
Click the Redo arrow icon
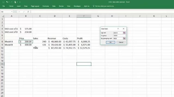(11, 2)
